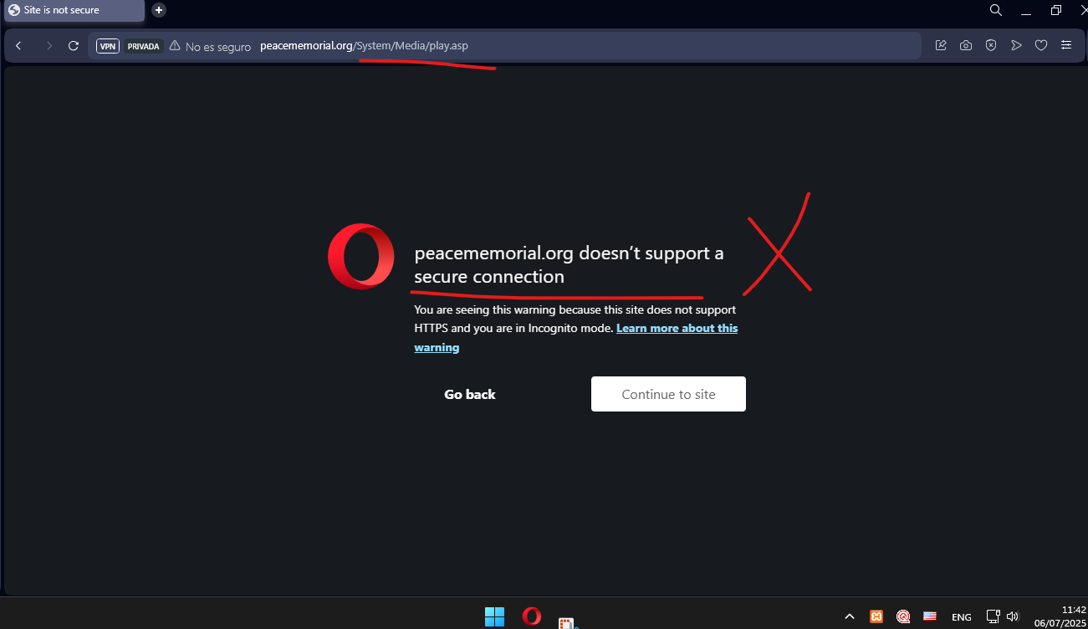Open the third pinned taskbar app icon
The width and height of the screenshot is (1088, 629).
[568, 621]
